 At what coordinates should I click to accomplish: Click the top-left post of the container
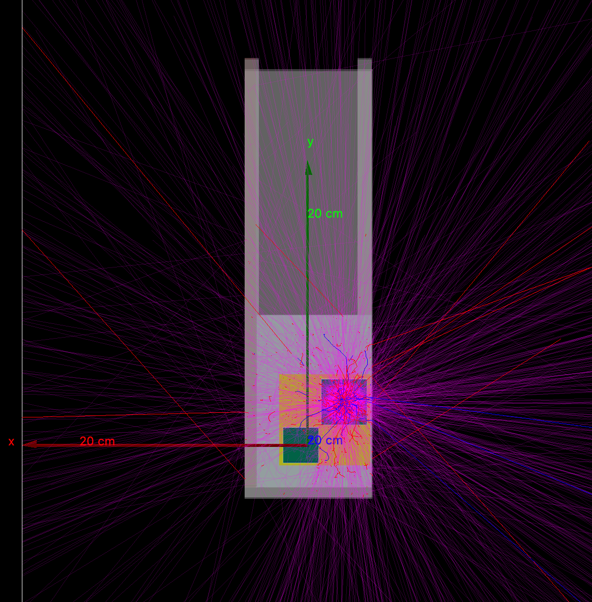(252, 64)
